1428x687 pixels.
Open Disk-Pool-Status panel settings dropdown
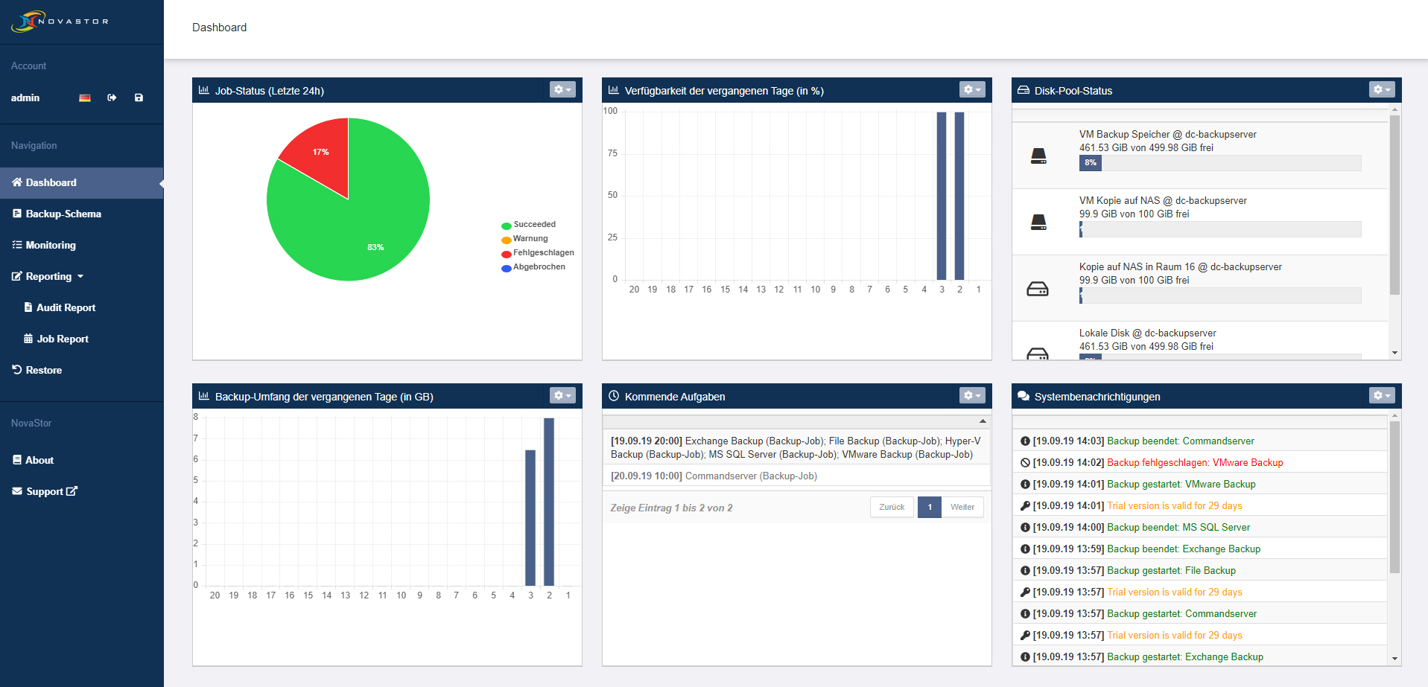coord(1382,90)
